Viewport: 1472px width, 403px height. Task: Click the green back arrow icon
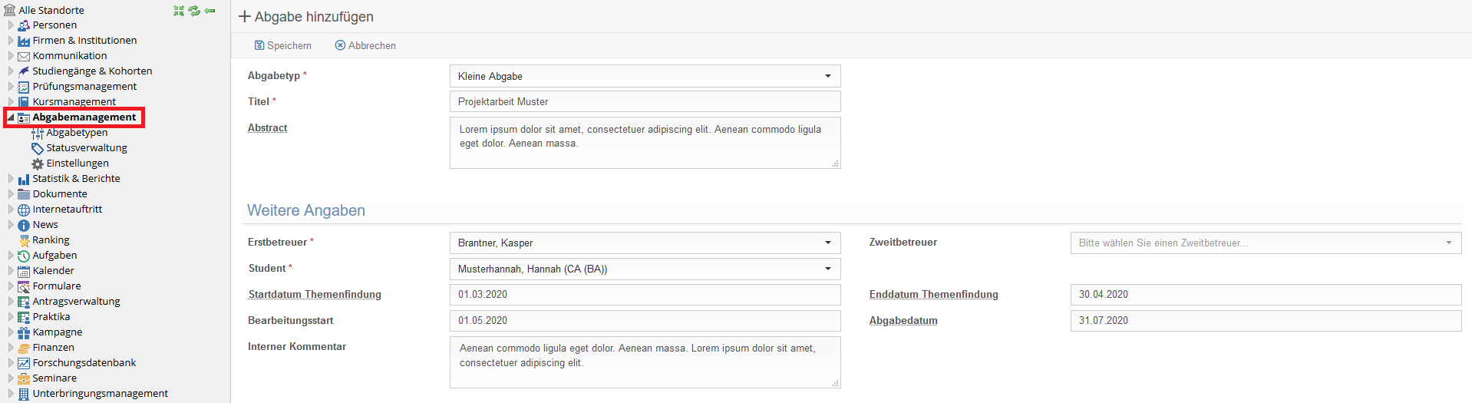click(x=210, y=10)
